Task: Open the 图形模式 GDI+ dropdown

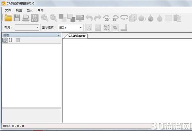Action: (70, 27)
